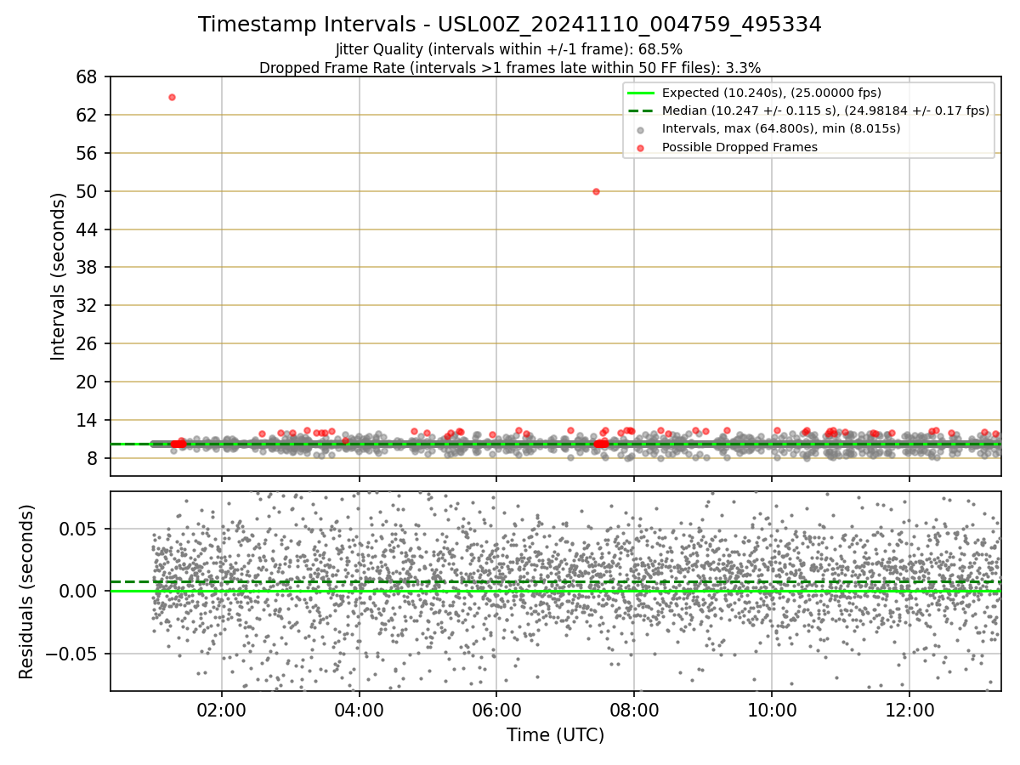Click the '06:00' time tick label

point(496,709)
